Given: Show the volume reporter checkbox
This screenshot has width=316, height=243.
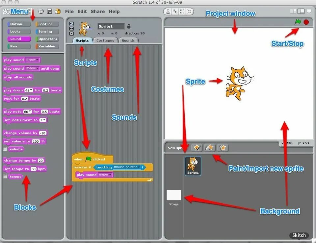Looking at the screenshot, I should pyautogui.click(x=5, y=149).
